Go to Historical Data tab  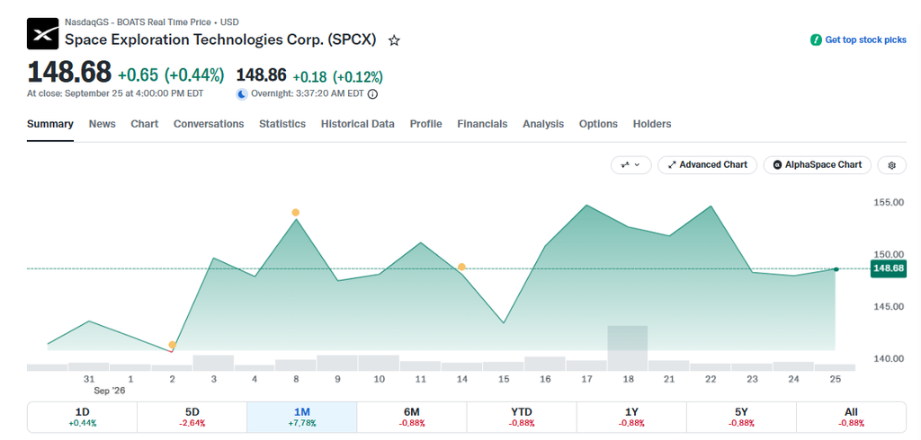358,124
